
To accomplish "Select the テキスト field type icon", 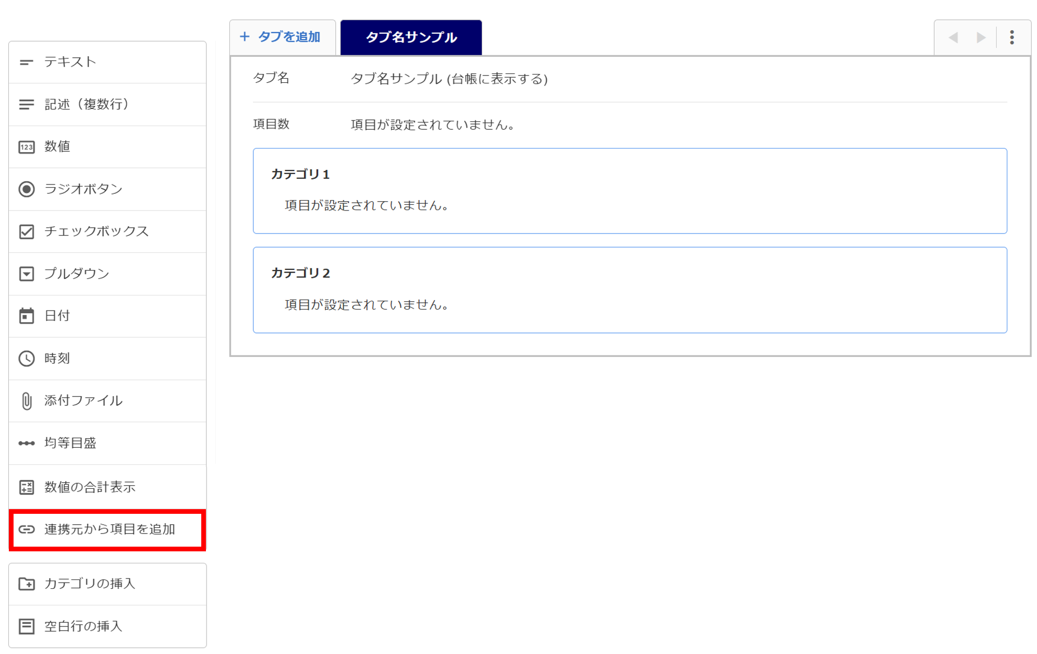I will [27, 62].
